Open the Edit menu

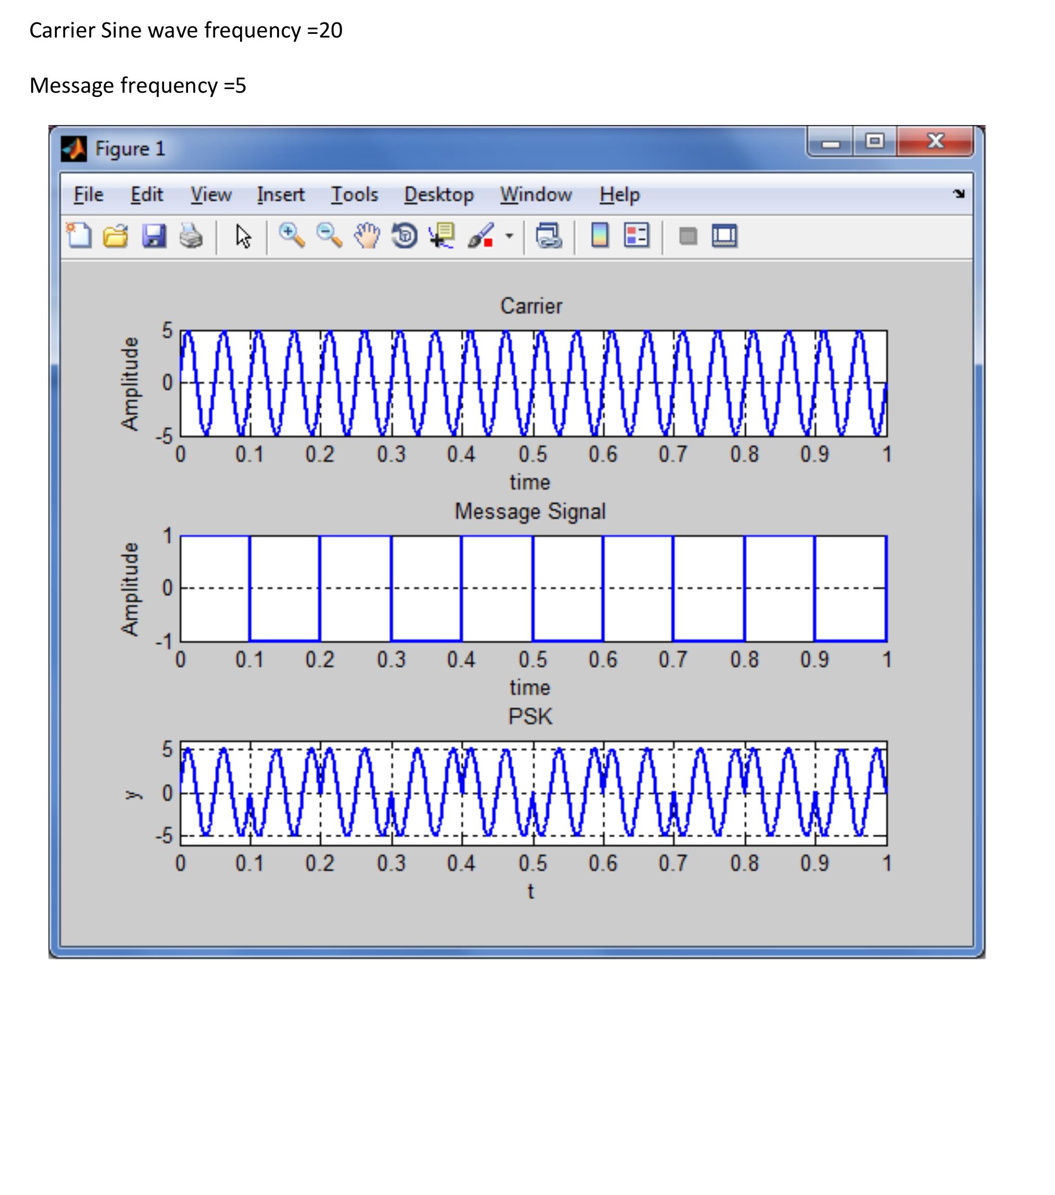pyautogui.click(x=146, y=195)
